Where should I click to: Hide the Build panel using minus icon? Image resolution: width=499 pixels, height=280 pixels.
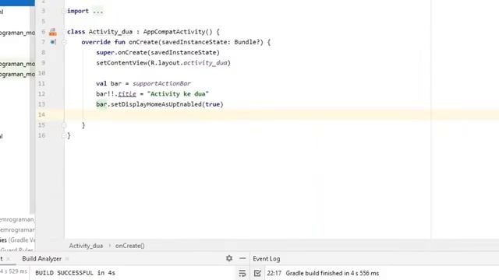click(242, 258)
